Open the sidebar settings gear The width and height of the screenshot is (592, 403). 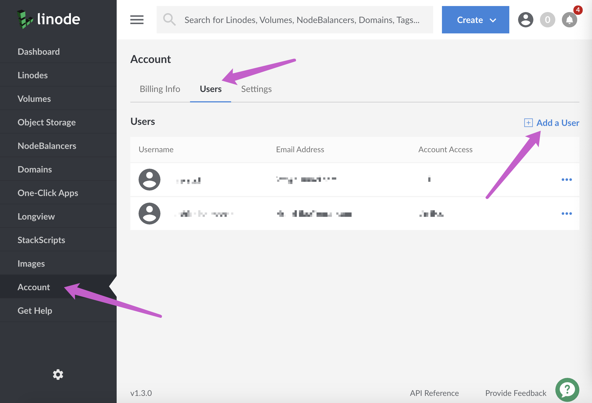click(58, 374)
